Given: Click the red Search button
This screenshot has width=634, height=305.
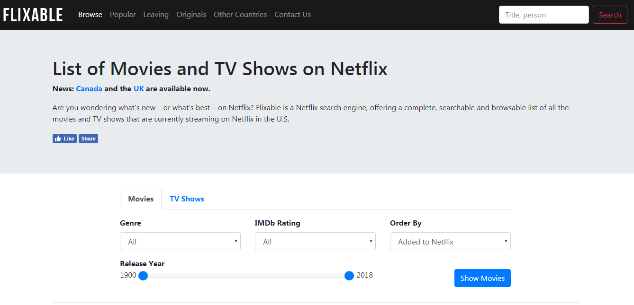Looking at the screenshot, I should point(610,15).
